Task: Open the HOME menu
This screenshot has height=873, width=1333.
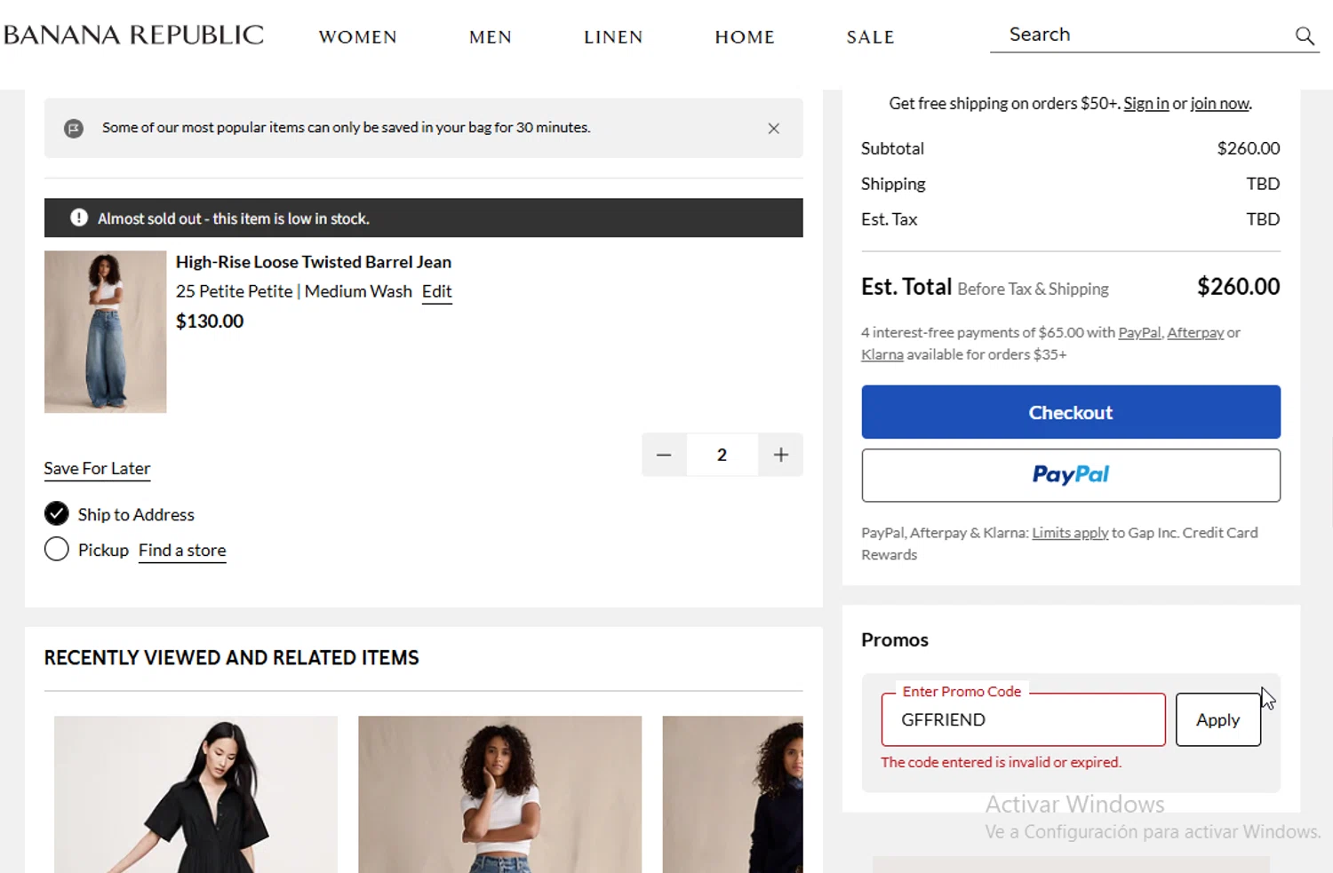Action: [x=745, y=36]
